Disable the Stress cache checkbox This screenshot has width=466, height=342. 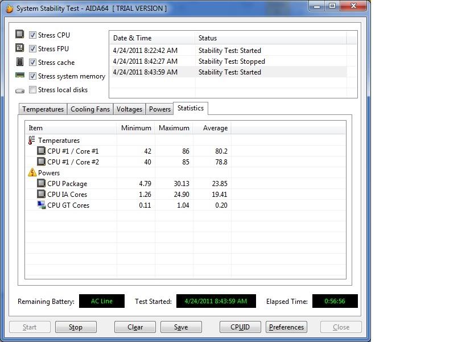click(32, 63)
